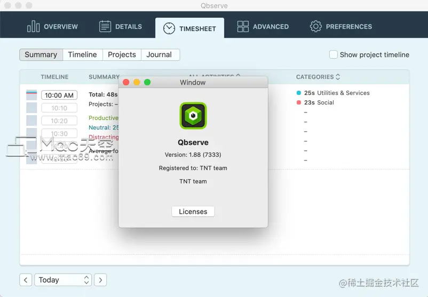The height and width of the screenshot is (297, 428).
Task: Click the blue Utilities & Services dot
Action: 299,93
